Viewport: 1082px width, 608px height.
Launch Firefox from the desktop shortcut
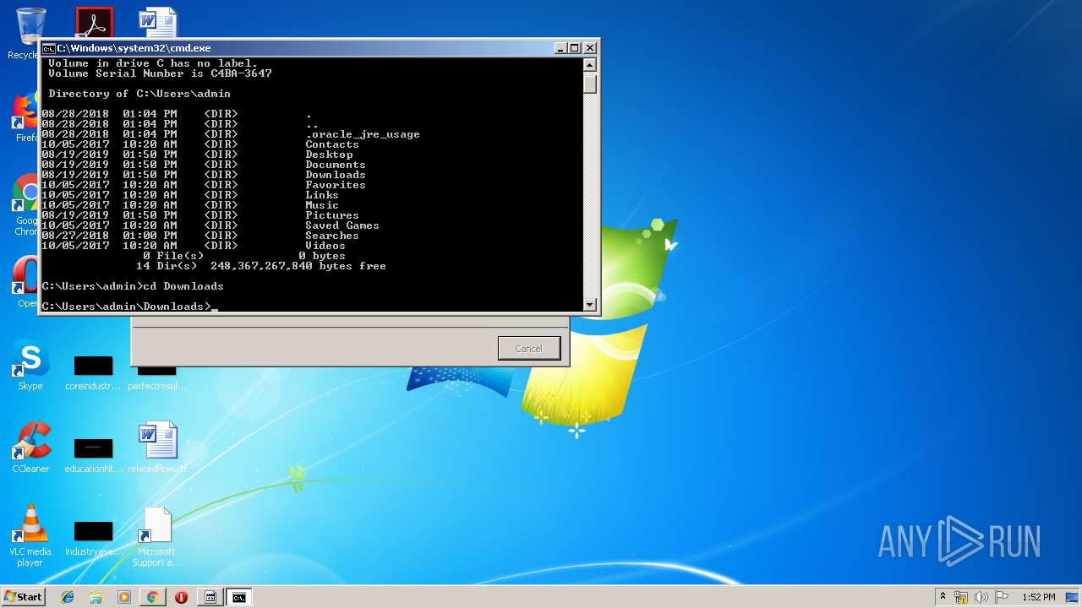coord(26,116)
